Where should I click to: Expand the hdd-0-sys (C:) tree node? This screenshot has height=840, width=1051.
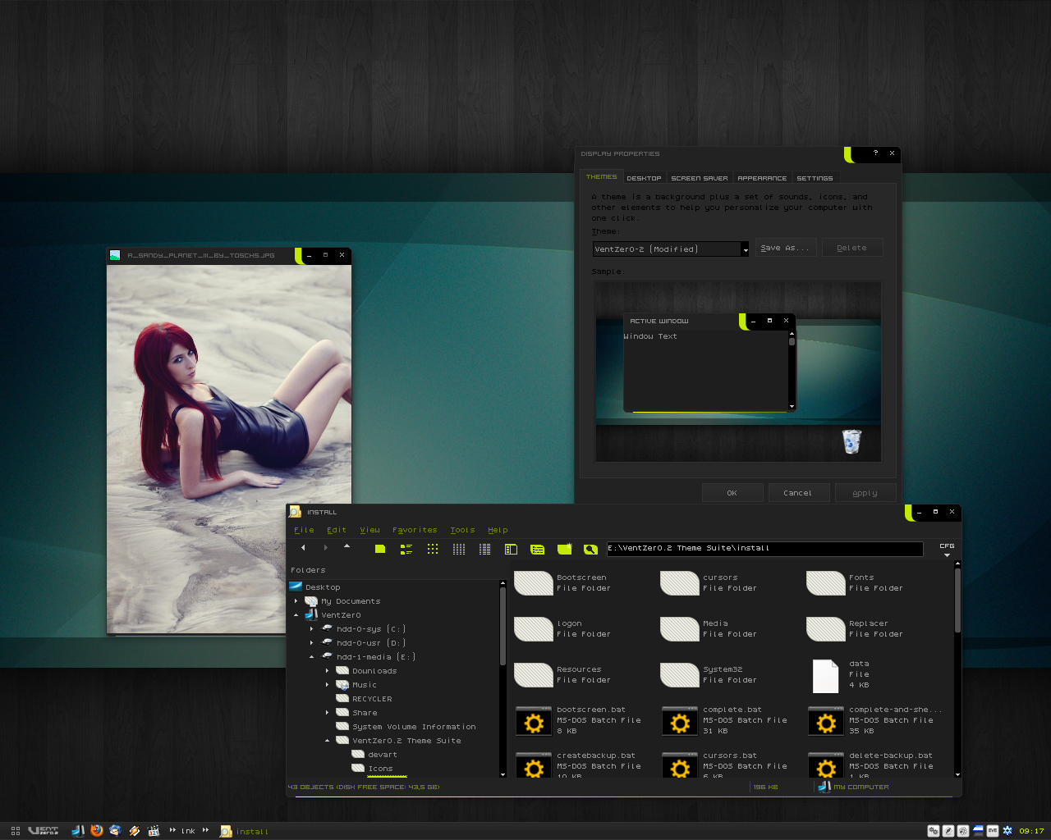pyautogui.click(x=312, y=629)
